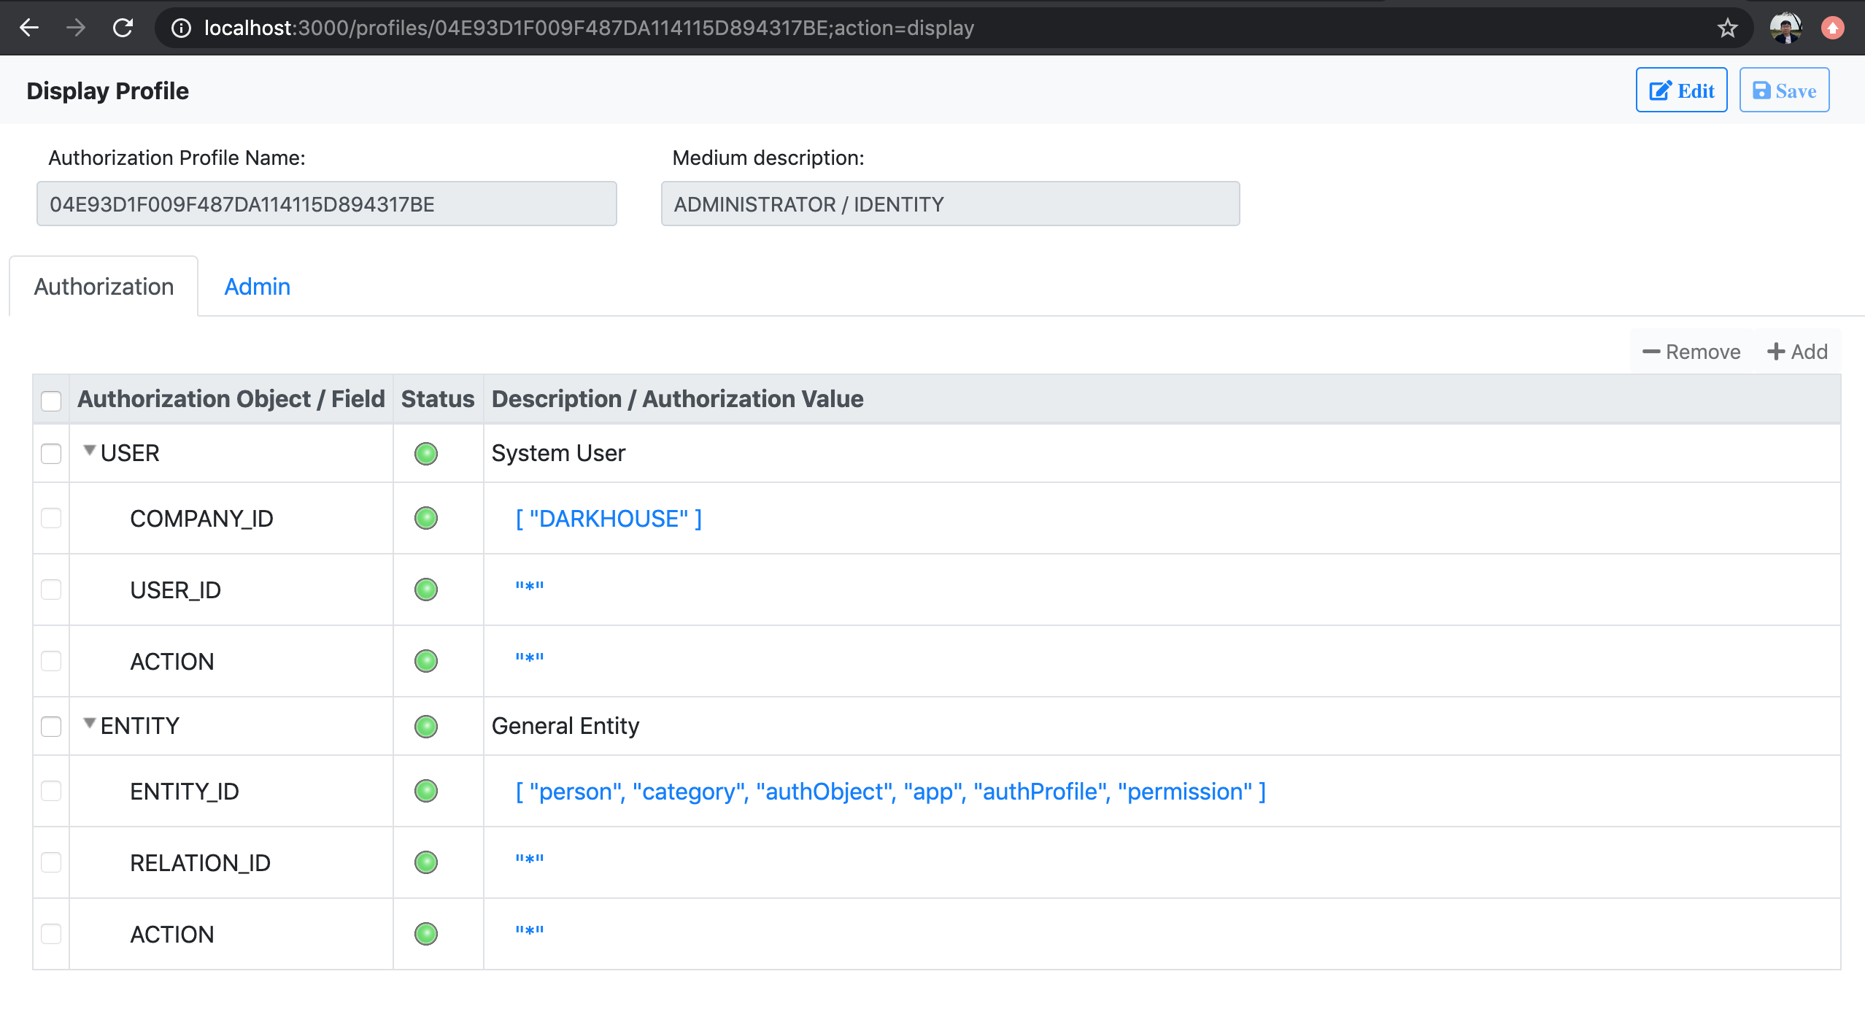Click the Medium description input field
The image size is (1865, 1036).
coord(950,204)
